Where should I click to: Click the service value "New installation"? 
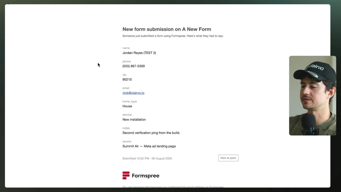click(x=134, y=119)
